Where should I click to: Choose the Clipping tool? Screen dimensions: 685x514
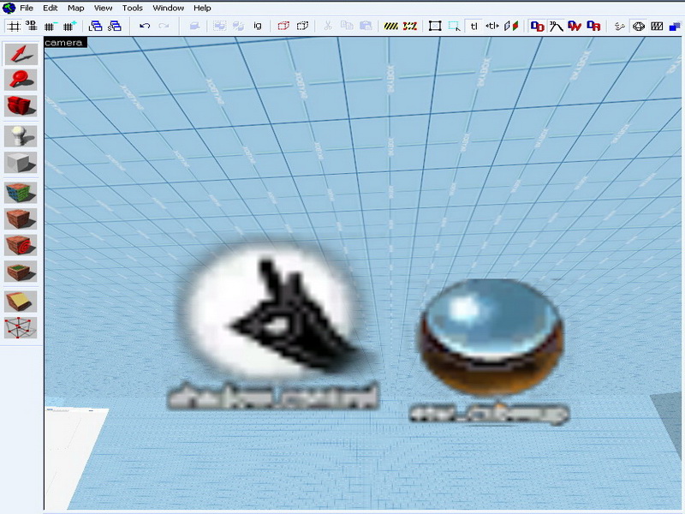point(21,301)
